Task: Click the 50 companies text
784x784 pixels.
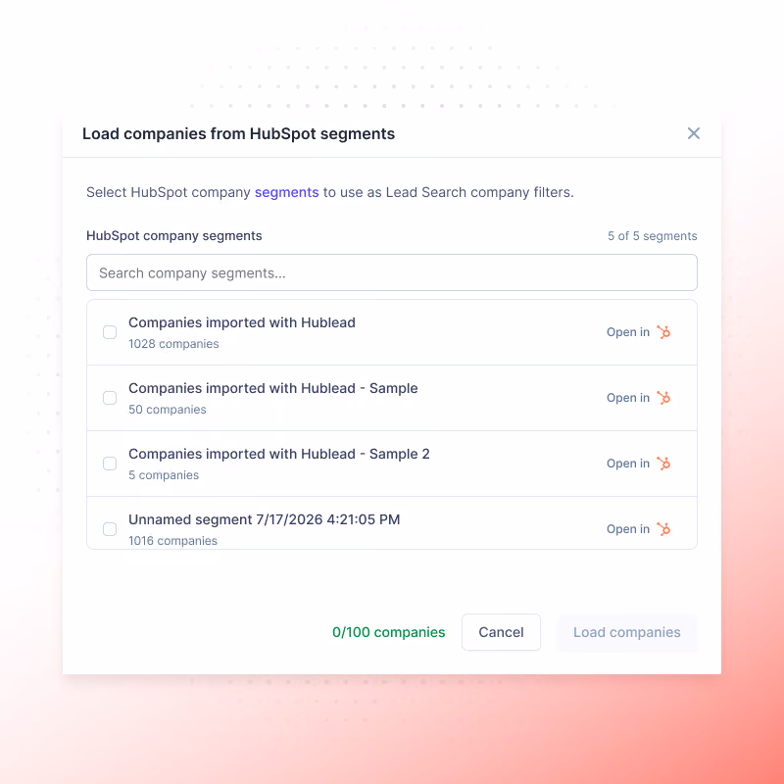Action: [x=167, y=410]
